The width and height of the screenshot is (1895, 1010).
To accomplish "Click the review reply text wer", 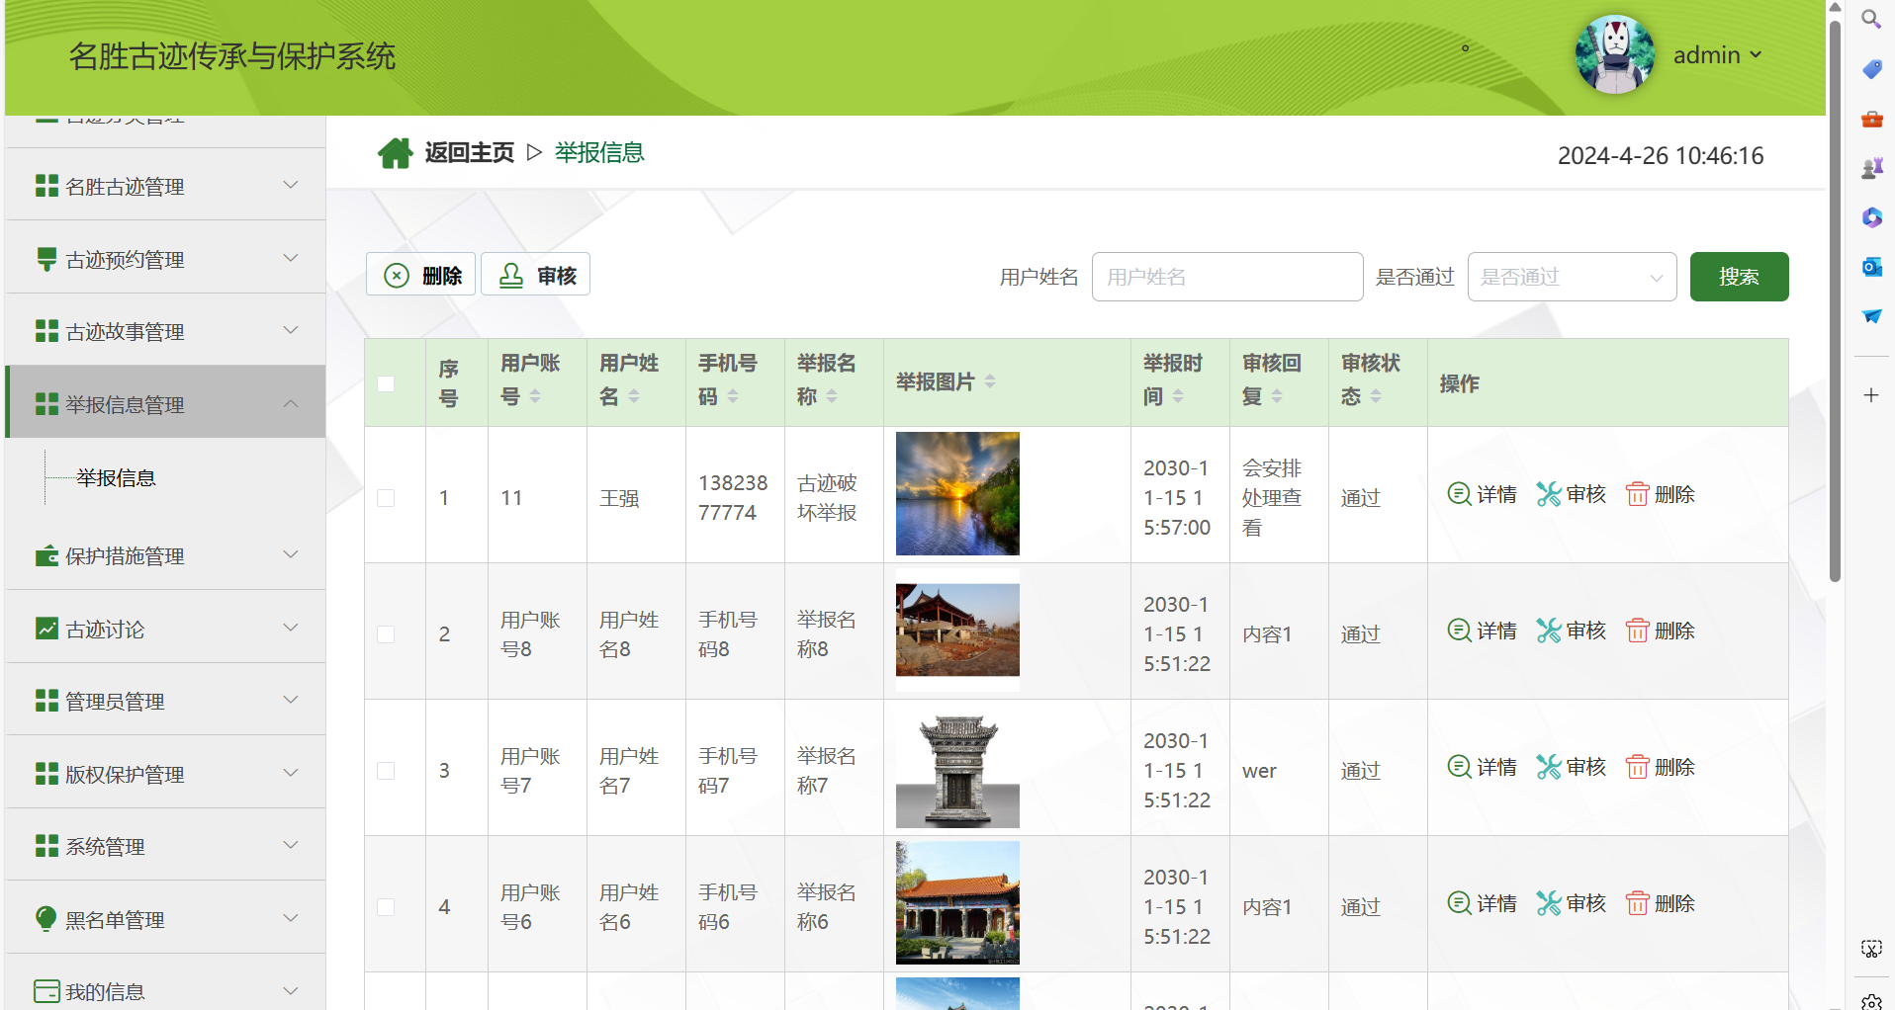I will (x=1259, y=771).
